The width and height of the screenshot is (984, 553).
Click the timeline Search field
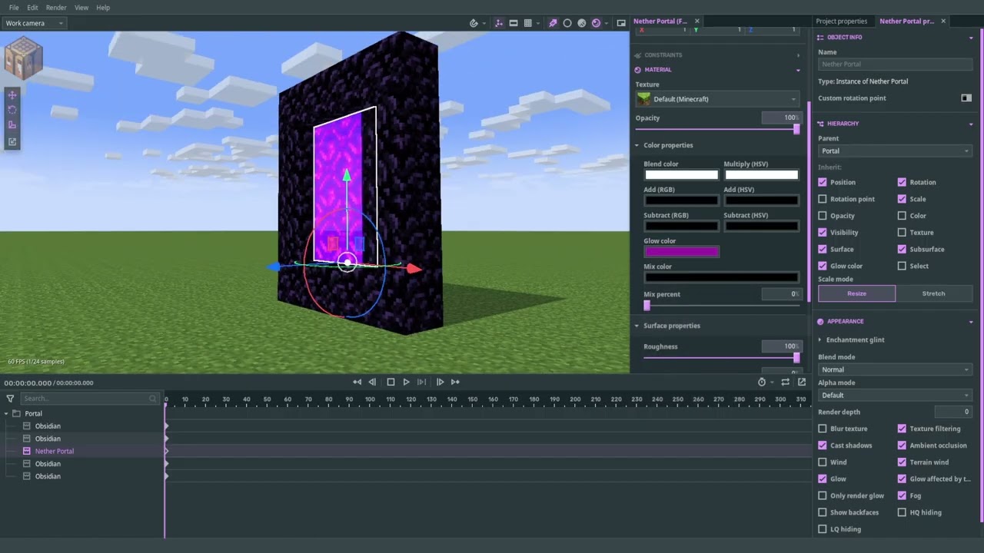pos(89,399)
